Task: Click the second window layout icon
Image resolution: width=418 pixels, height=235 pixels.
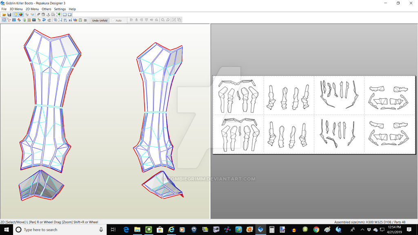Action: click(69, 15)
